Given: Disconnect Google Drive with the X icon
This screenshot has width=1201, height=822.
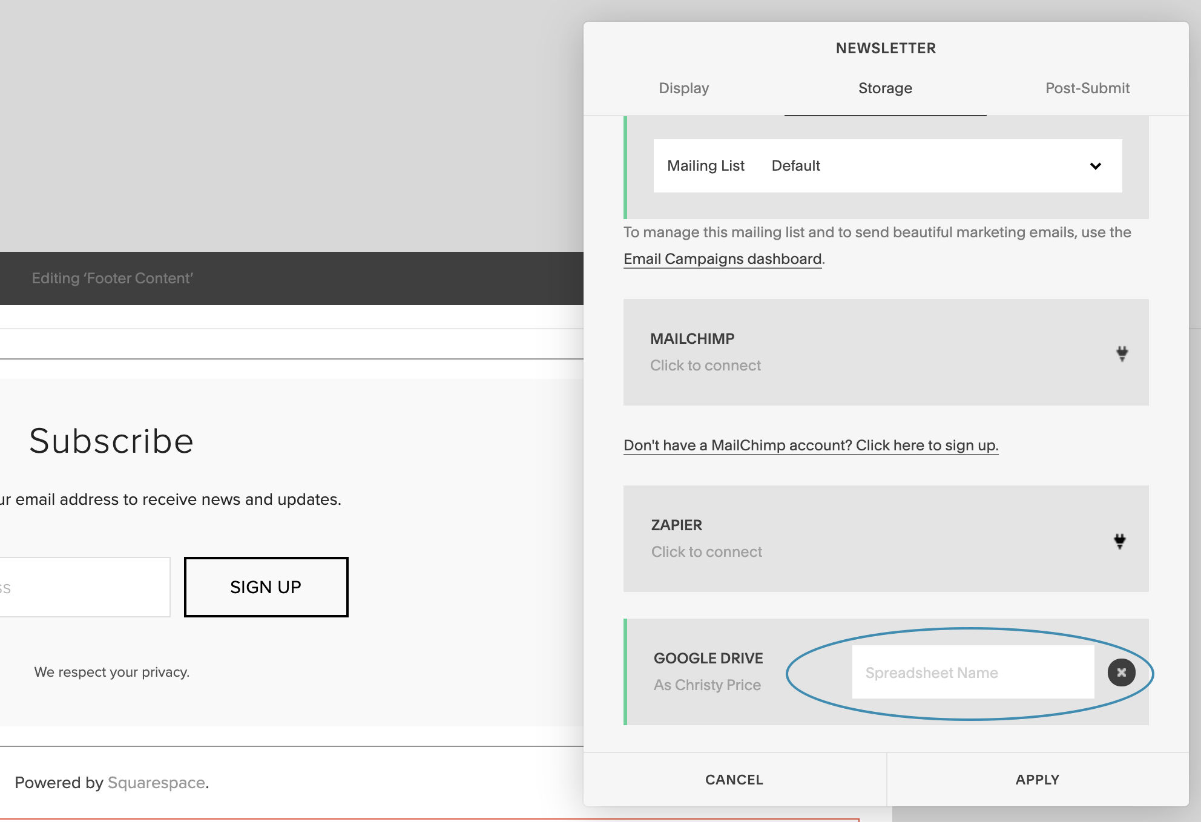Looking at the screenshot, I should pyautogui.click(x=1121, y=672).
